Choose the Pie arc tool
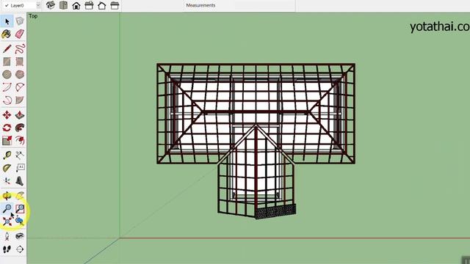The width and height of the screenshot is (470, 264). coord(20,100)
